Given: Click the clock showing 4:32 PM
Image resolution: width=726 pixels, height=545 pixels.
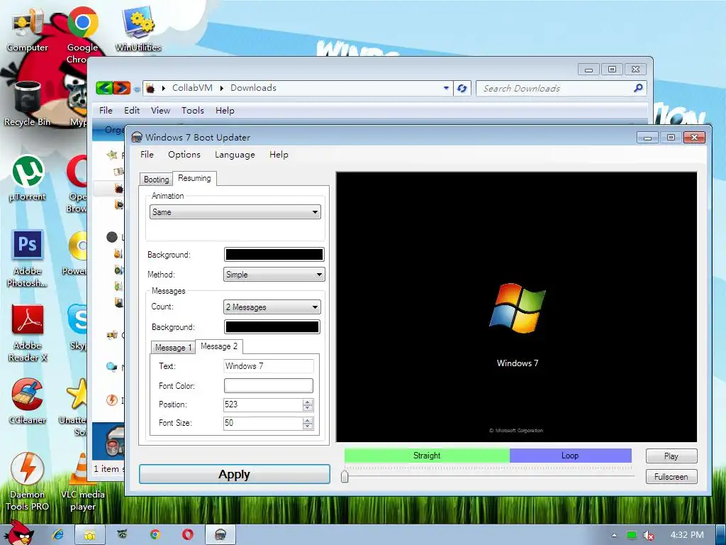Looking at the screenshot, I should tap(687, 535).
